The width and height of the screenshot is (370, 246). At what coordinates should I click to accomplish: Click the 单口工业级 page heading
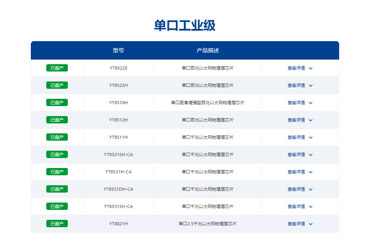185,25
